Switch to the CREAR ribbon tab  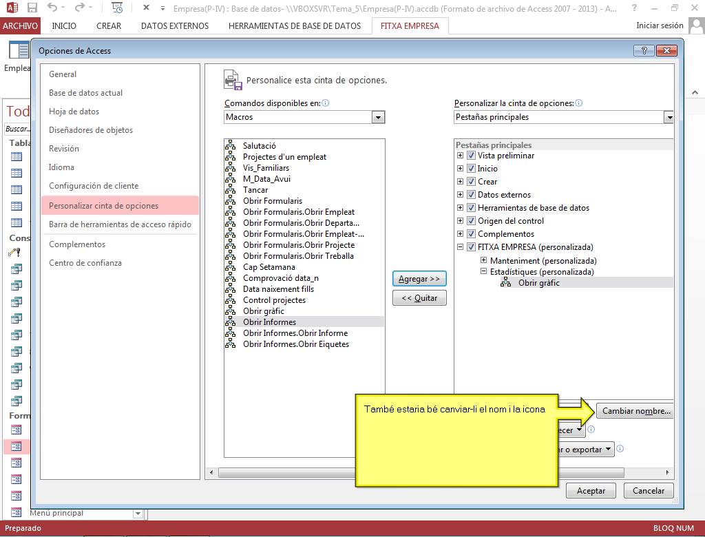[x=109, y=25]
